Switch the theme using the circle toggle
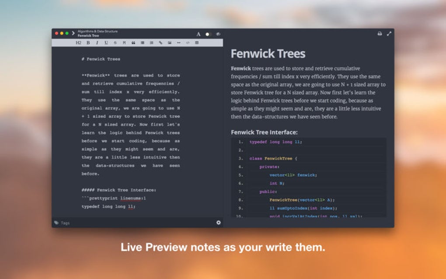This screenshot has height=279, width=446. click(207, 34)
